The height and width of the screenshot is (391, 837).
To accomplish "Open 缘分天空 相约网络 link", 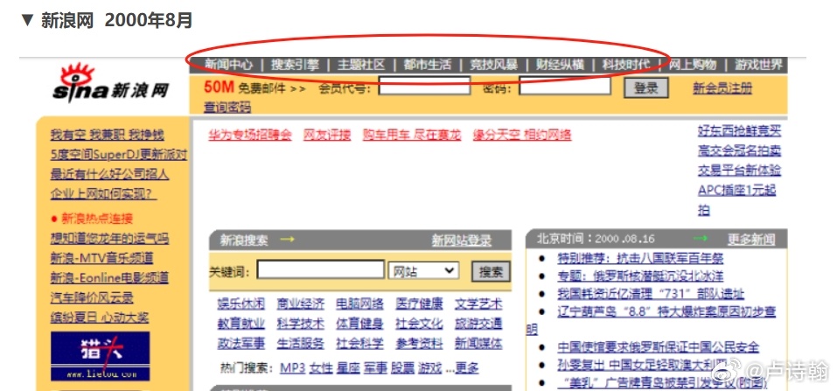I will (522, 135).
